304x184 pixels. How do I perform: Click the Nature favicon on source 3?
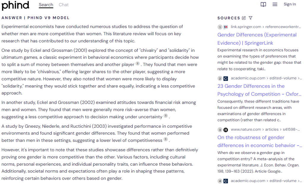(x=226, y=129)
